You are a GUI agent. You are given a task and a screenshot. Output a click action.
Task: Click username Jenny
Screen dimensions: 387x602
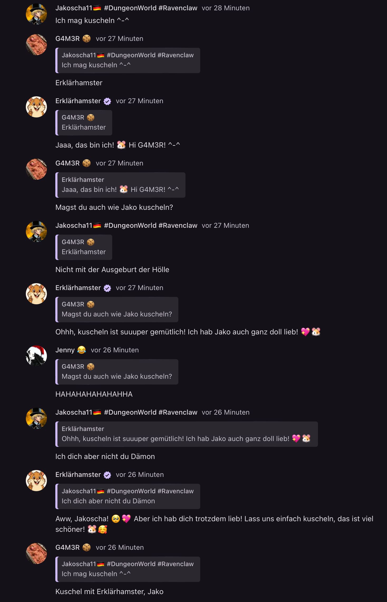pyautogui.click(x=65, y=350)
